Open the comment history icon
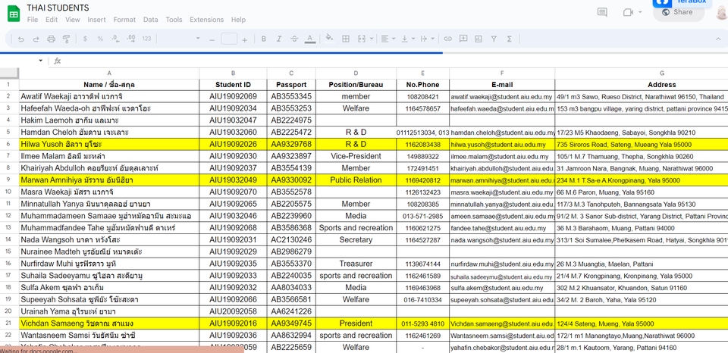The width and height of the screenshot is (728, 353). click(602, 12)
